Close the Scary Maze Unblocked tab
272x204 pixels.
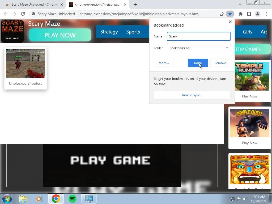click(x=62, y=5)
